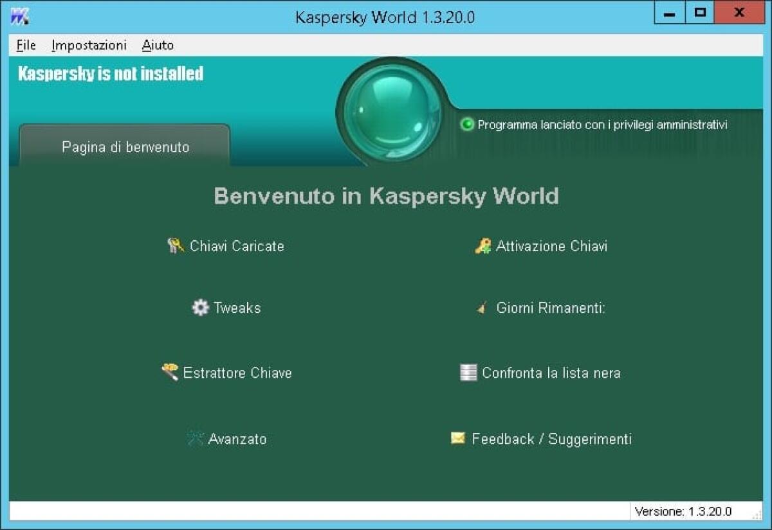Select the Chiavi Caricate key icon
The height and width of the screenshot is (530, 772).
coord(175,245)
